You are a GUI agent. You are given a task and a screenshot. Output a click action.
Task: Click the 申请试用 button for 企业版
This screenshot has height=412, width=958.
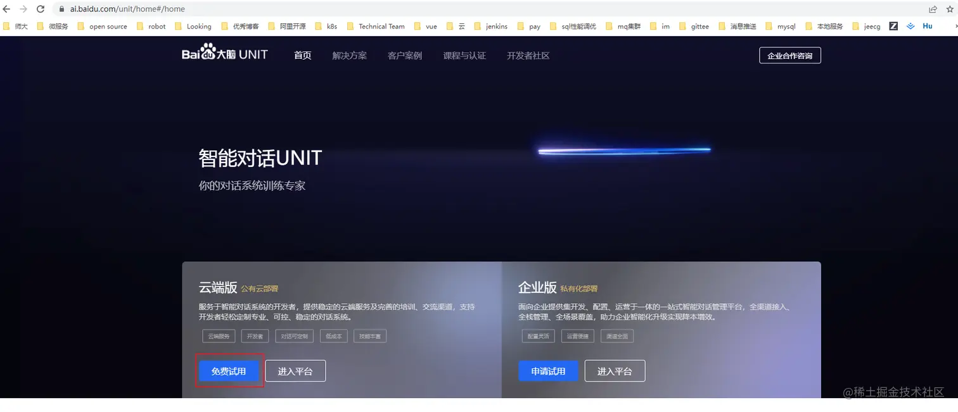pos(548,371)
